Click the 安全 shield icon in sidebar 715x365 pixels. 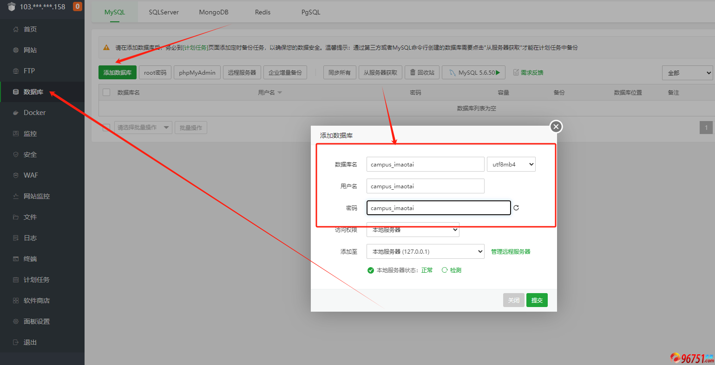[x=16, y=154]
